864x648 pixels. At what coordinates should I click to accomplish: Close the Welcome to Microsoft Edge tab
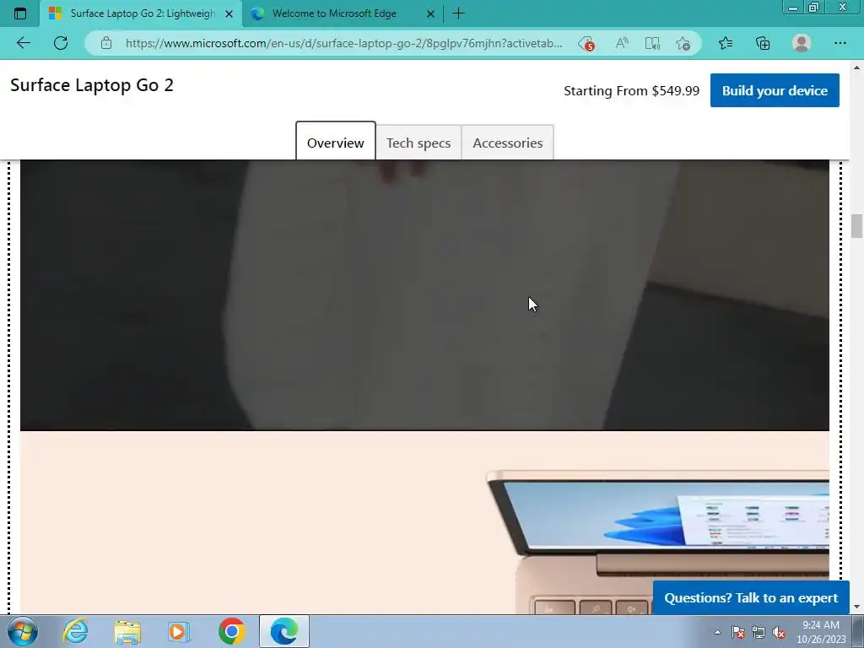coord(431,13)
